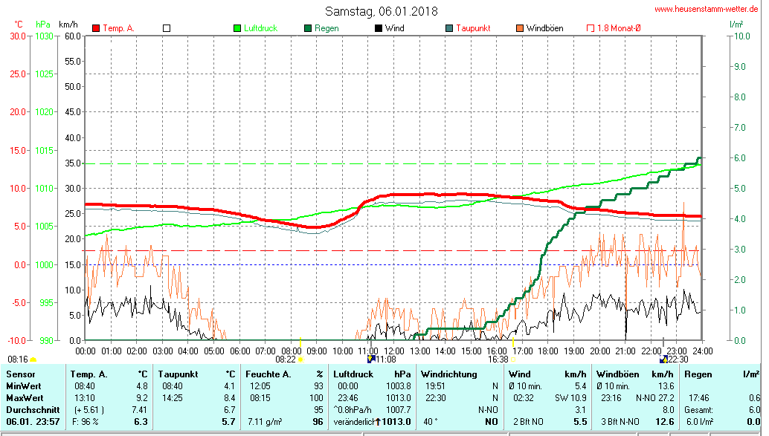Screen dimensions: 769x436
Task: Click the Regen column header in table
Action: pos(698,374)
